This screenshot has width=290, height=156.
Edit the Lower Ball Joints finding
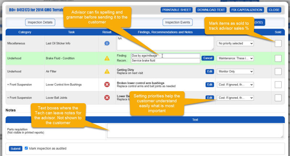pyautogui.click(x=210, y=97)
